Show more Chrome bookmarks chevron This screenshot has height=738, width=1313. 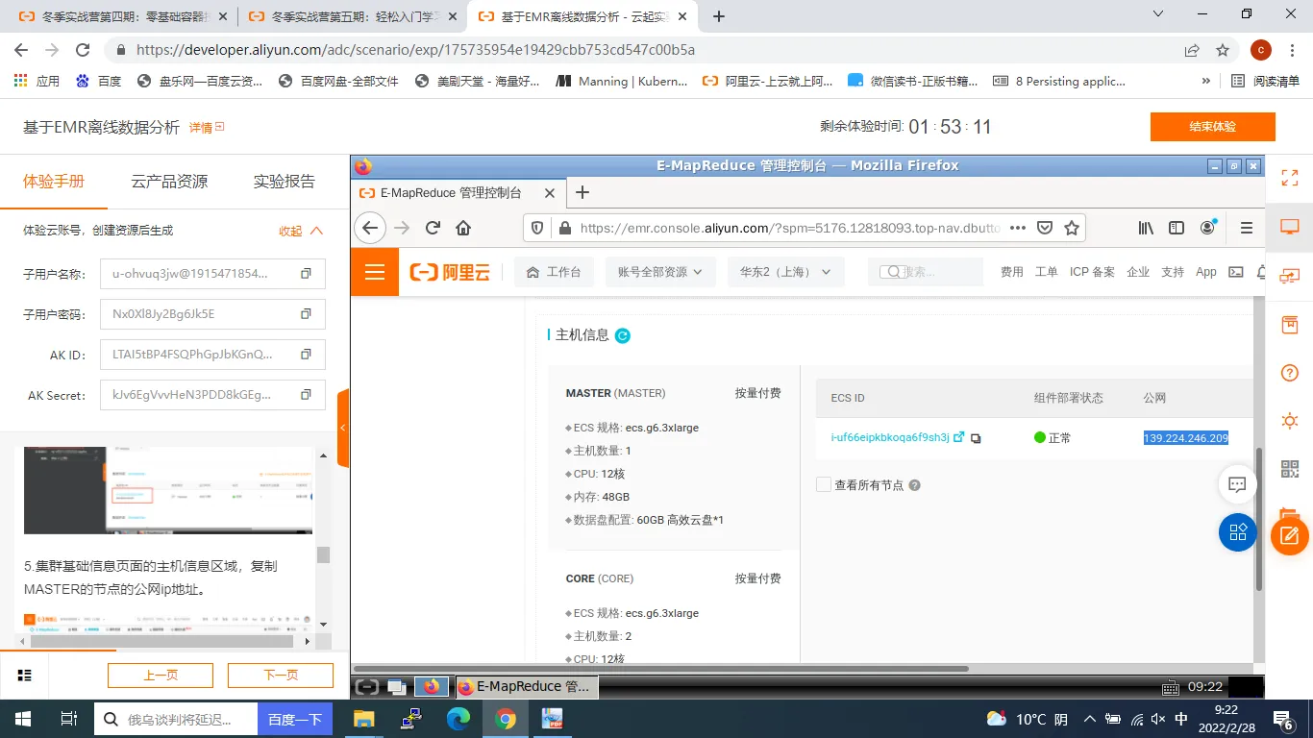[x=1206, y=81]
